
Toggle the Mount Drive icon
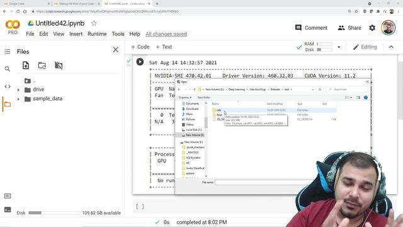click(59, 66)
